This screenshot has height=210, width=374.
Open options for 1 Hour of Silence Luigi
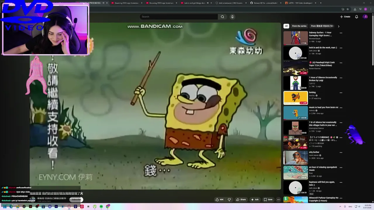[341, 78]
